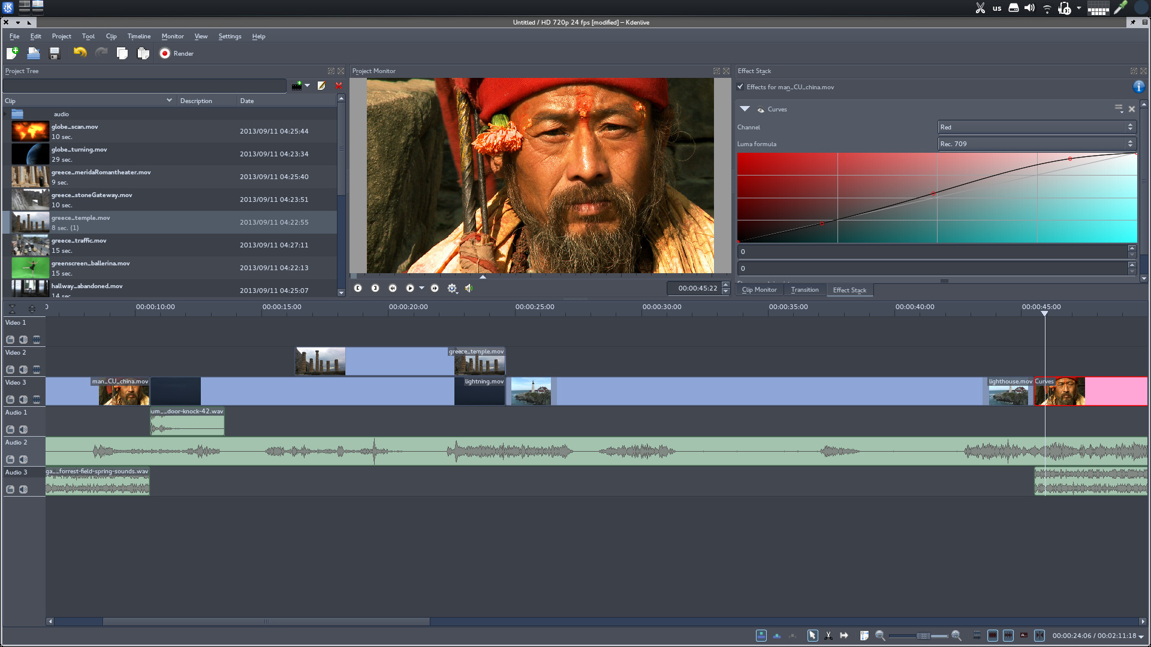Select the spacer tool arrow icon
Screen dimensions: 1151x647
coord(844,636)
